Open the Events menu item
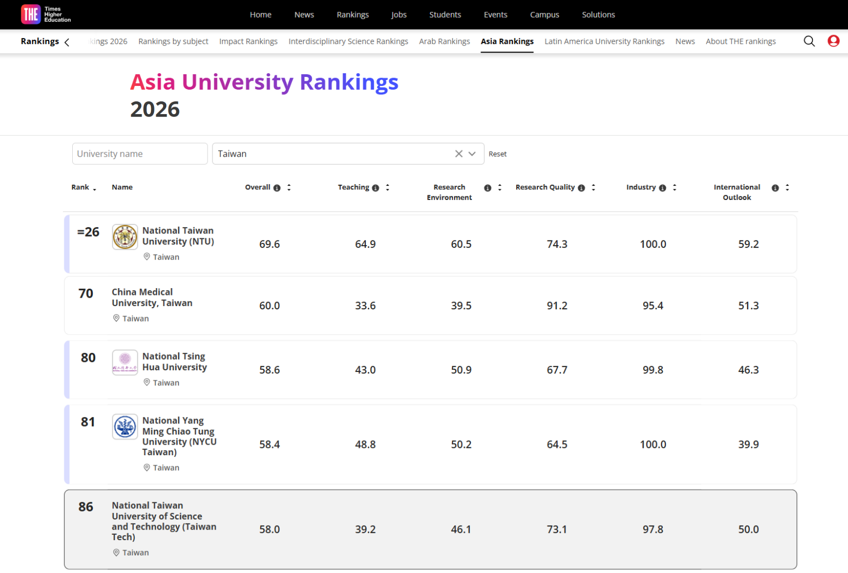Viewport: 848px width, 573px height. tap(495, 15)
